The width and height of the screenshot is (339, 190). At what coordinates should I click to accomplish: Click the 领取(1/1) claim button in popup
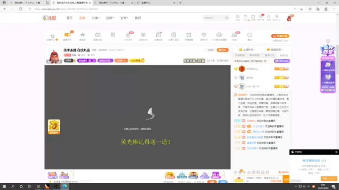coord(329,179)
